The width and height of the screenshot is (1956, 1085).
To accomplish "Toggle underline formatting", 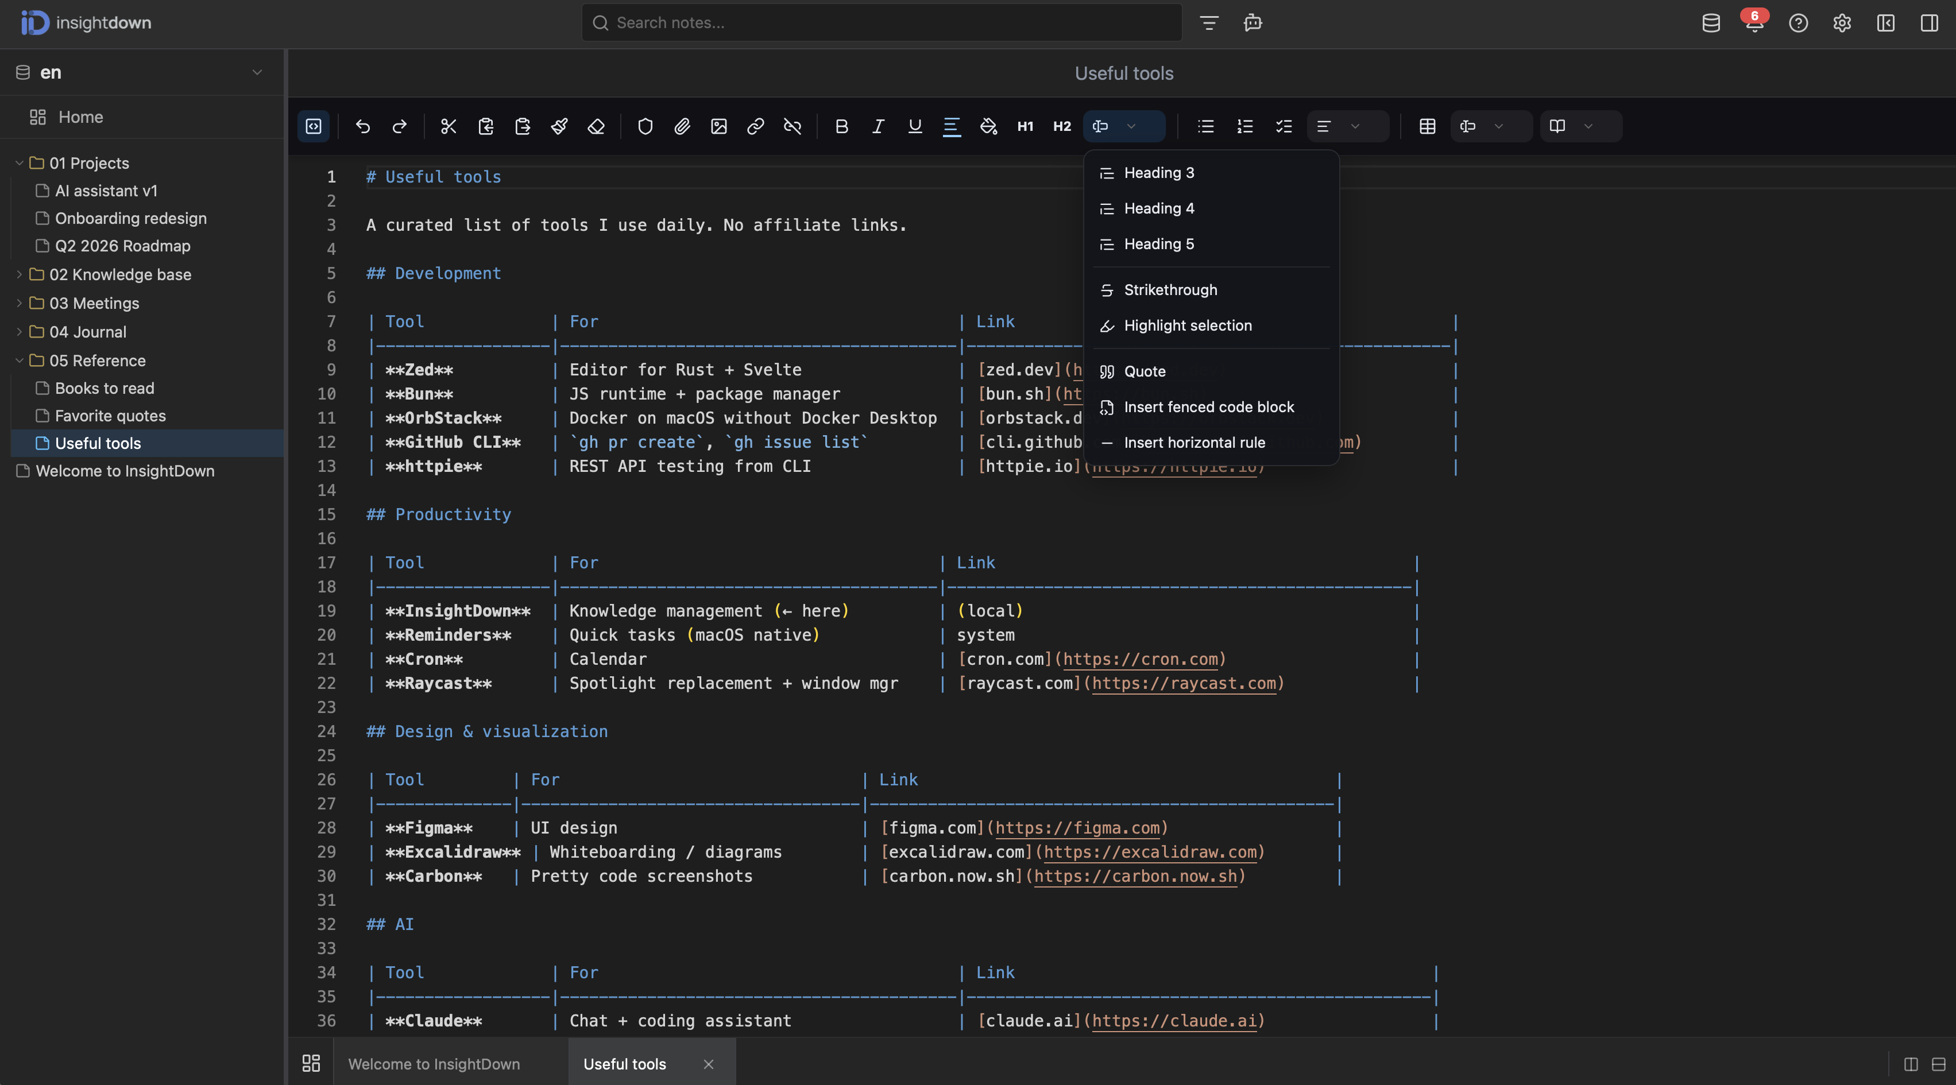I will [x=915, y=126].
